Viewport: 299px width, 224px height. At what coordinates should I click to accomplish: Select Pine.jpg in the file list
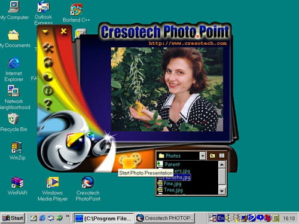[x=172, y=183]
